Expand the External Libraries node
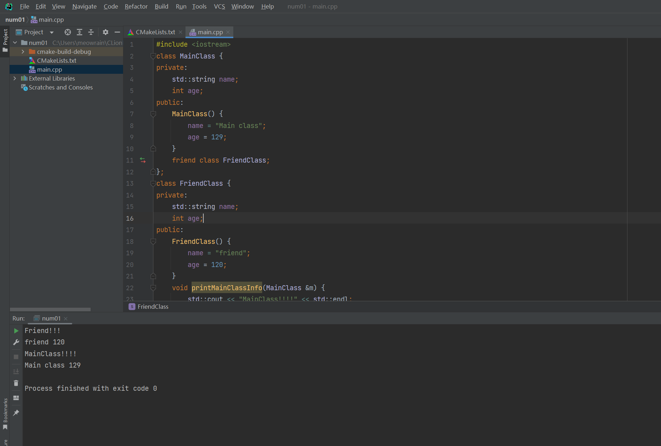 (15, 78)
